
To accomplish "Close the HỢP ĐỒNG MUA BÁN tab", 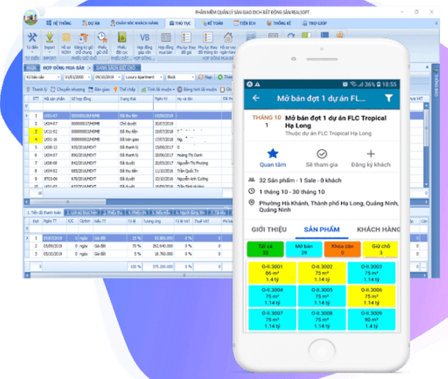I will click(89, 68).
